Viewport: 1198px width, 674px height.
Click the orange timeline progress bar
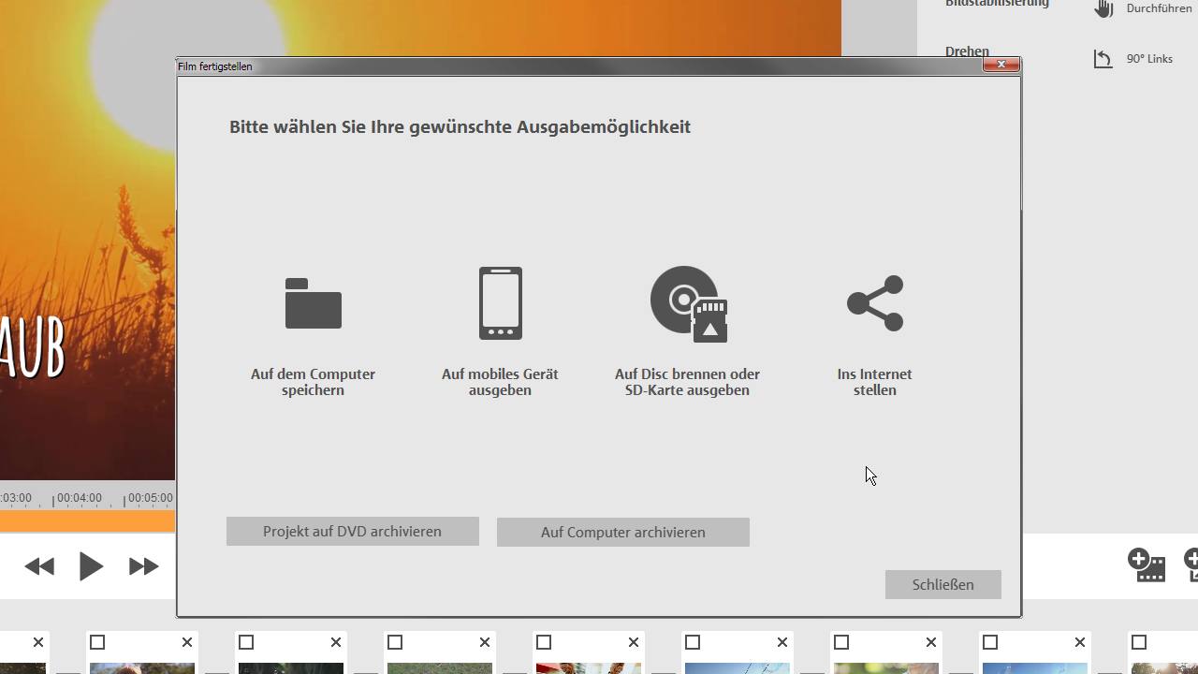(87, 521)
